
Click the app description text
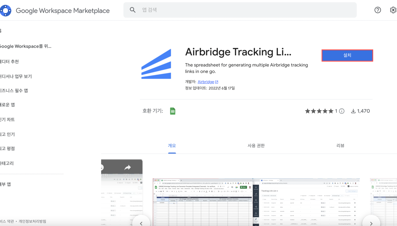[x=246, y=68]
